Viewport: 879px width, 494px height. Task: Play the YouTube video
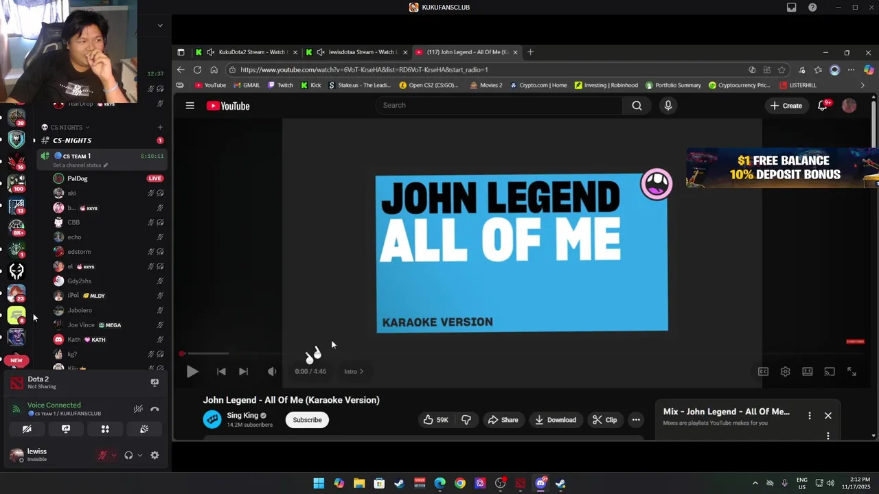[192, 371]
